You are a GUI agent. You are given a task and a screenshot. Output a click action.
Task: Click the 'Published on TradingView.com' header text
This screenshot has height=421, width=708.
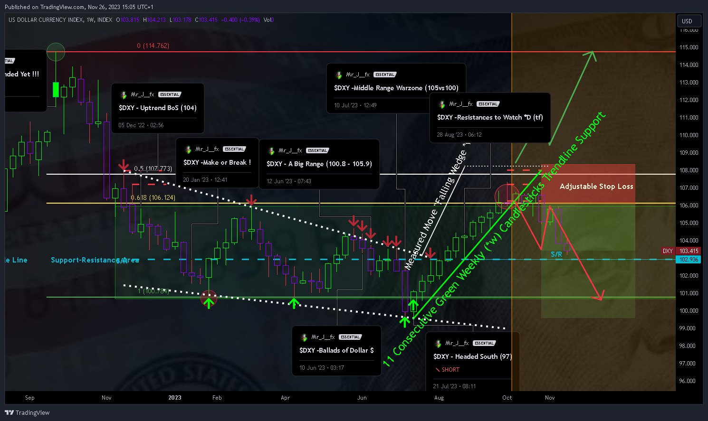coord(45,7)
